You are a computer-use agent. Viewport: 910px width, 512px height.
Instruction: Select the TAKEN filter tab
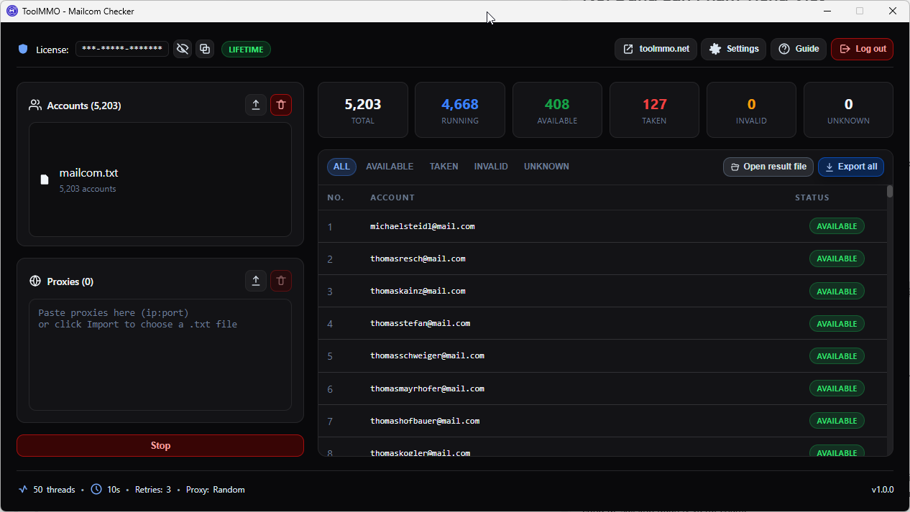tap(444, 167)
